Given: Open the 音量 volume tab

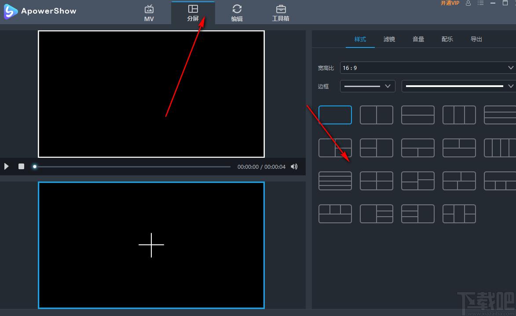Looking at the screenshot, I should tap(418, 39).
